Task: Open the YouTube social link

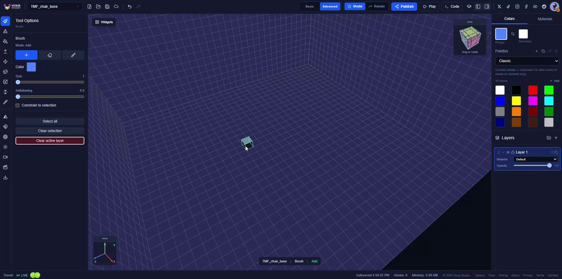Action: (535, 7)
